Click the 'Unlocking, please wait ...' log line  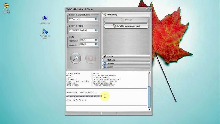point(82,93)
